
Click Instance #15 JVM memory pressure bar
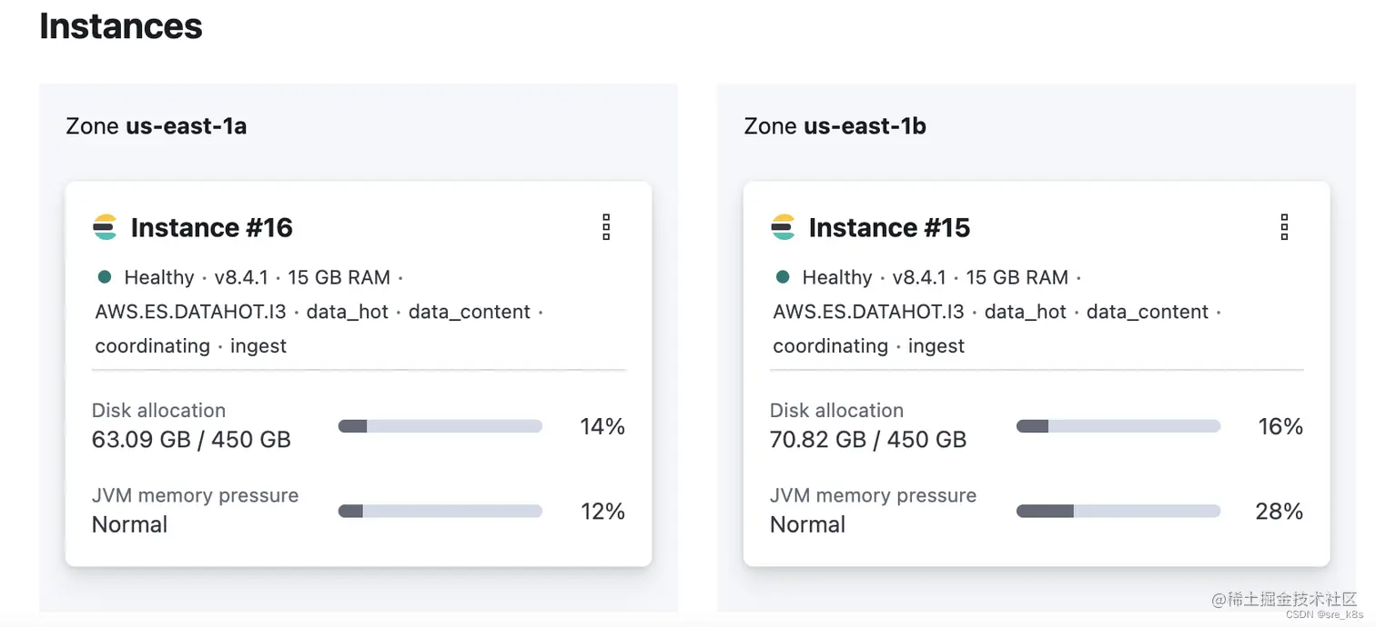[1118, 512]
